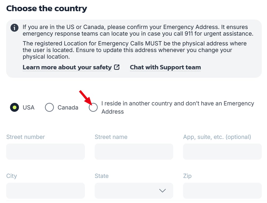Click the external link icon after Learn more
Image resolution: width=267 pixels, height=203 pixels.
point(117,67)
